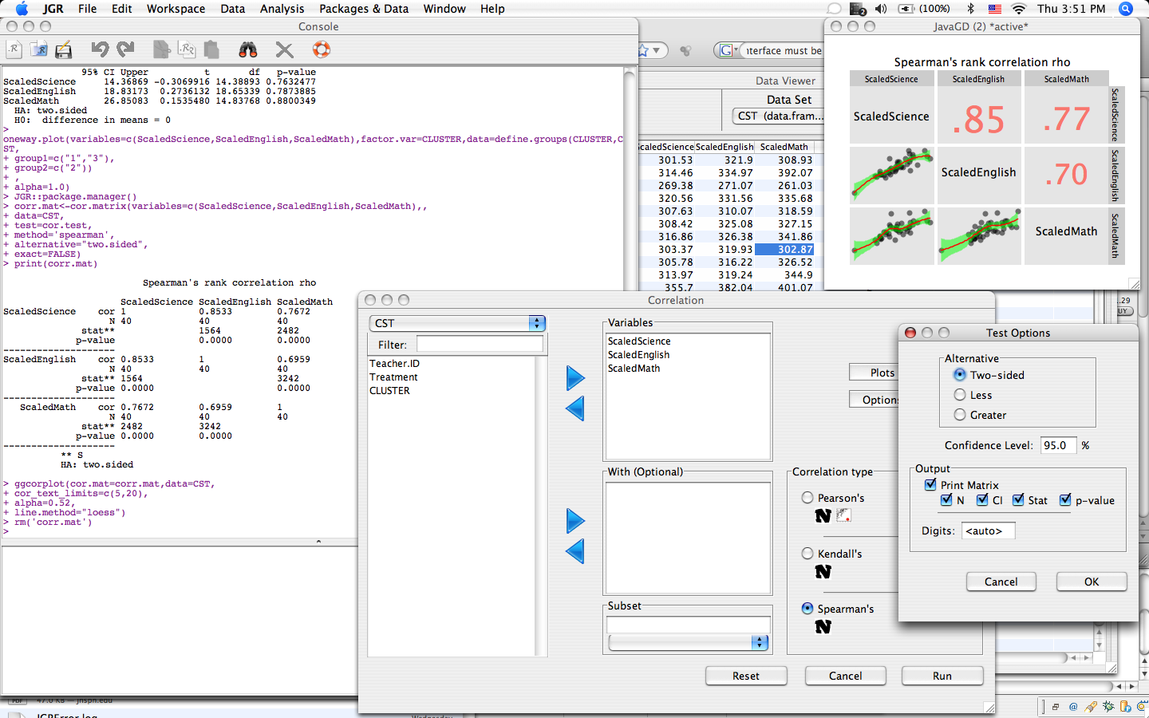Open the File menu
1149x718 pixels.
point(87,9)
